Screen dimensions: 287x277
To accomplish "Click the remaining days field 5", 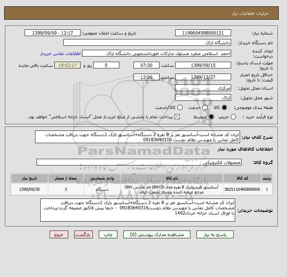I will (106, 65).
